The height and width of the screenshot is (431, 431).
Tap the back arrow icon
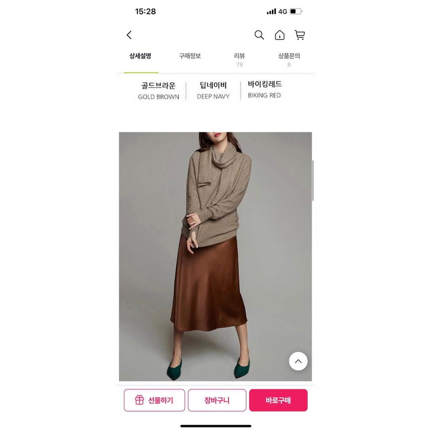tap(129, 35)
